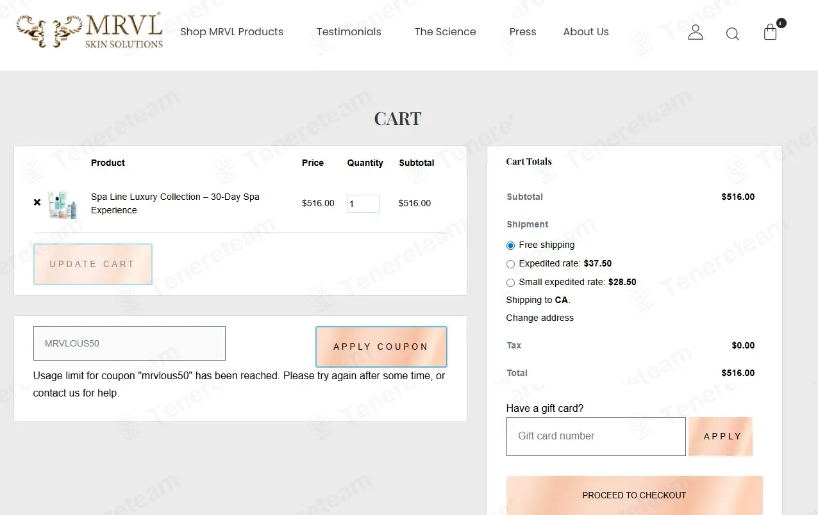Click the item price $516.00 cell
Screen dimensions: 818x515
click(x=318, y=203)
